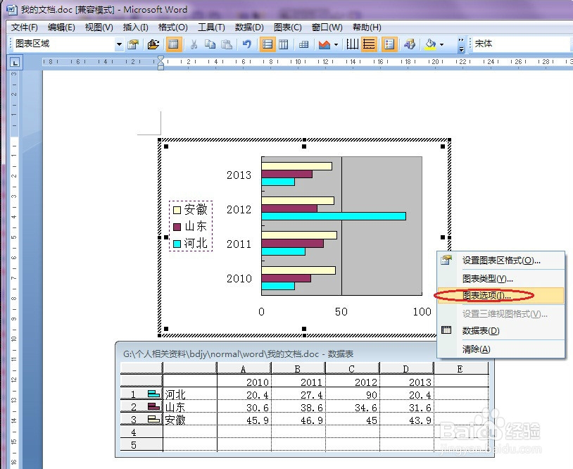This screenshot has width=573, height=469.
Task: Click the datasheet icon beside 数据表(D)
Action: coord(446,330)
